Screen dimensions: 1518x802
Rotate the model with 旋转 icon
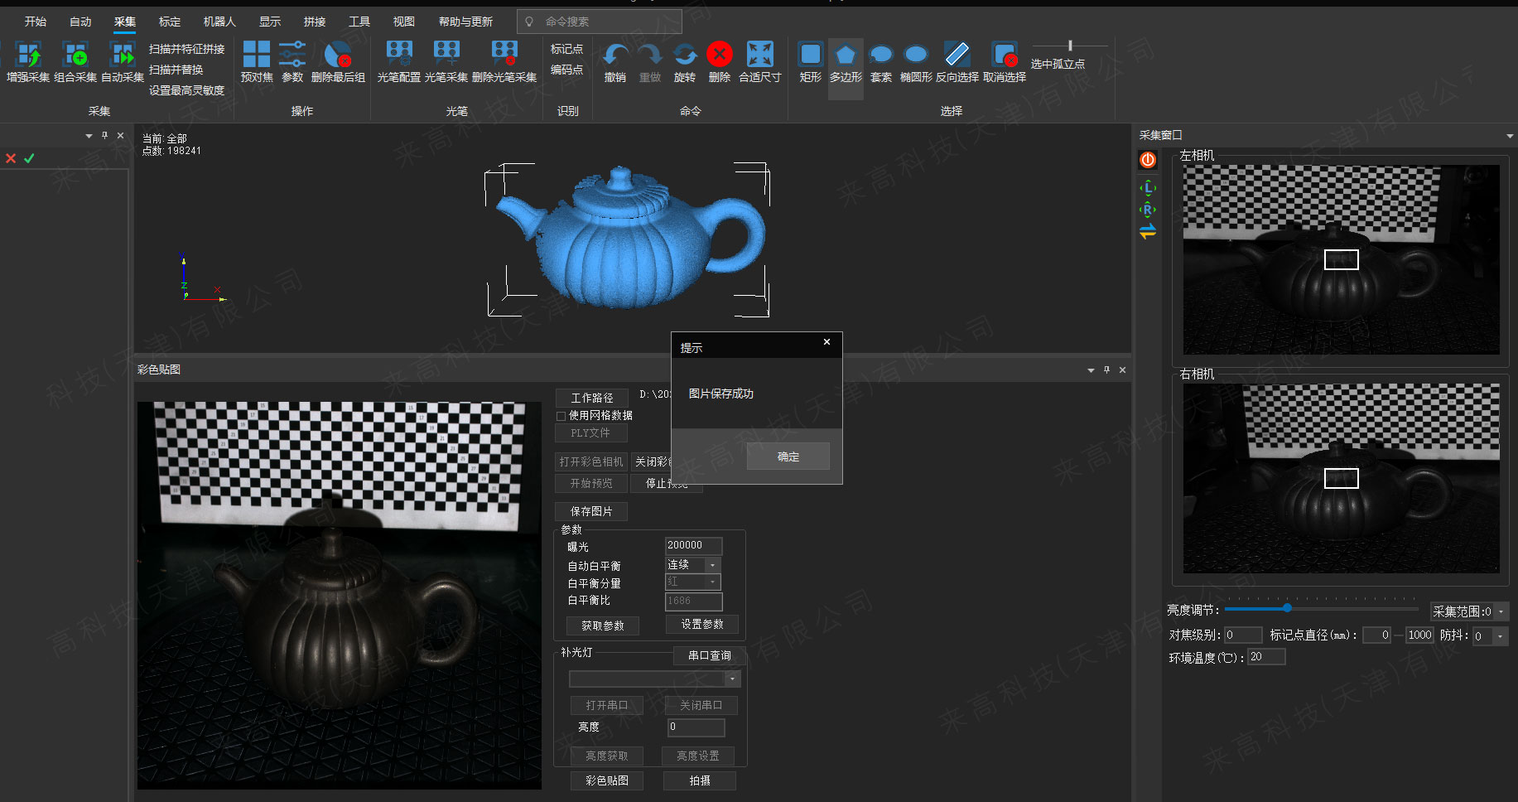pos(685,55)
